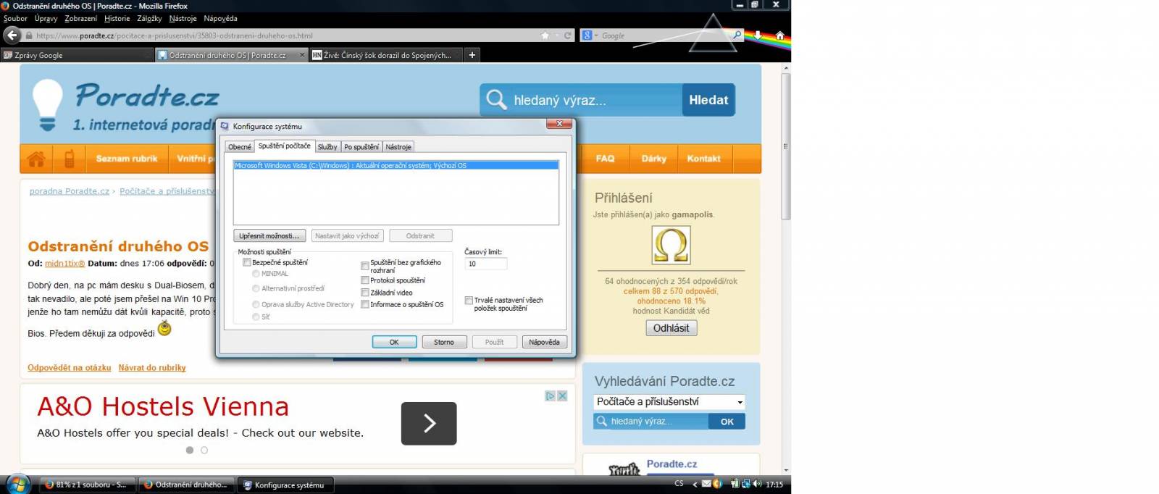
Task: Click the magnifier in Firefox Google search box
Action: click(x=737, y=35)
